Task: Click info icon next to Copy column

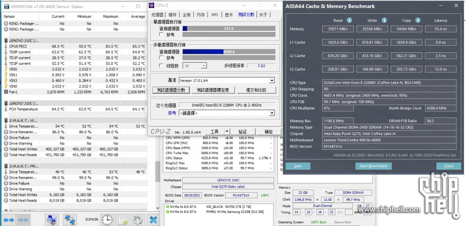Action: point(418,20)
